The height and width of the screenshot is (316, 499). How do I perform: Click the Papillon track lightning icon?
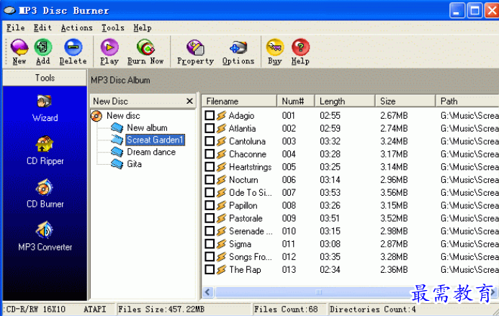coord(222,206)
